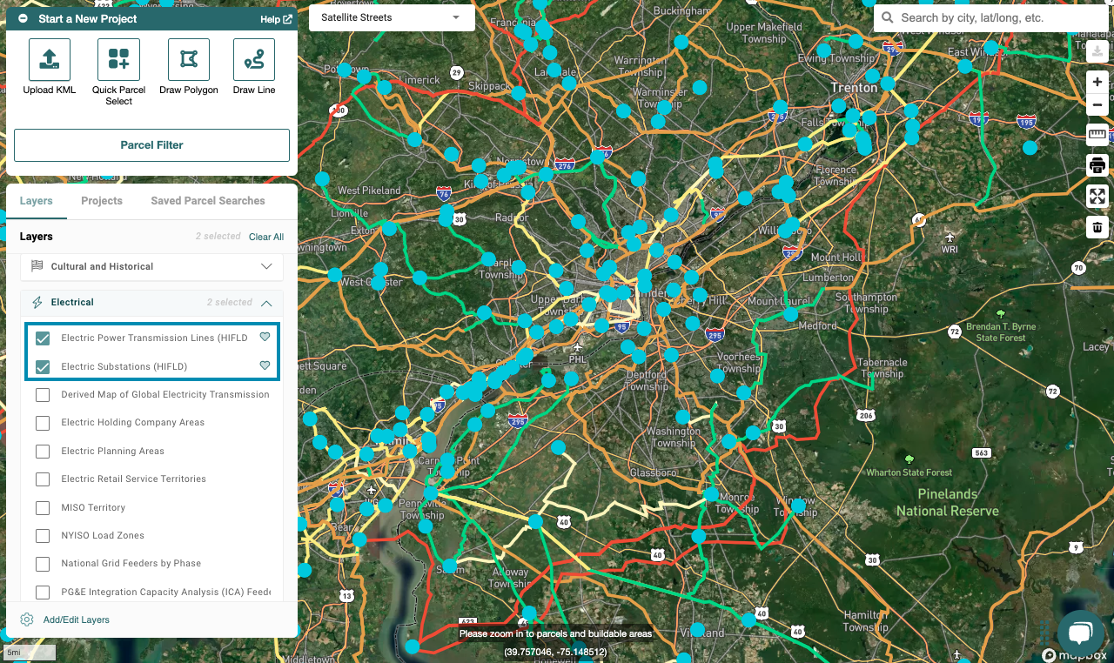Uncheck Electric Substations (HIFLD) layer
Screen dimensions: 1114x663
click(43, 367)
